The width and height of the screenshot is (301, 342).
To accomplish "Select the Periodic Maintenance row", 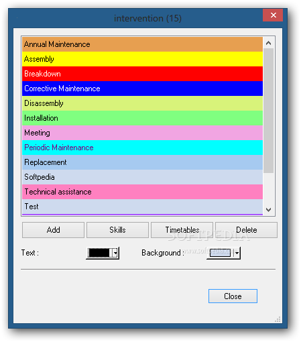I will pos(142,148).
